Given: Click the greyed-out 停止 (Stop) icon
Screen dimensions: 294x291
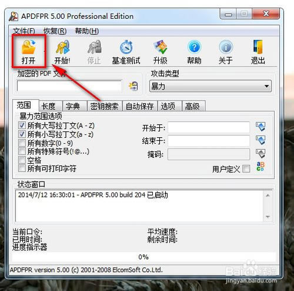Looking at the screenshot, I should [94, 52].
